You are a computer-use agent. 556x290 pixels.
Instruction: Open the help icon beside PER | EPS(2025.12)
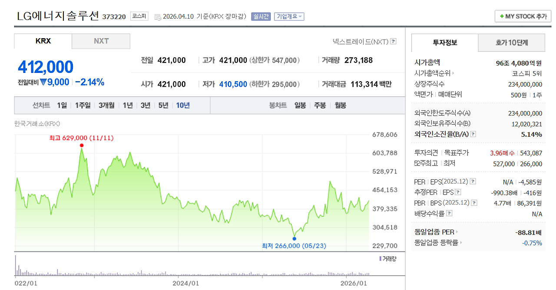473,181
